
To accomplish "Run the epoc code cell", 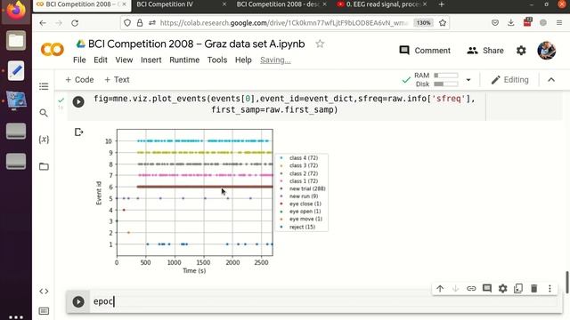I will pos(78,301).
